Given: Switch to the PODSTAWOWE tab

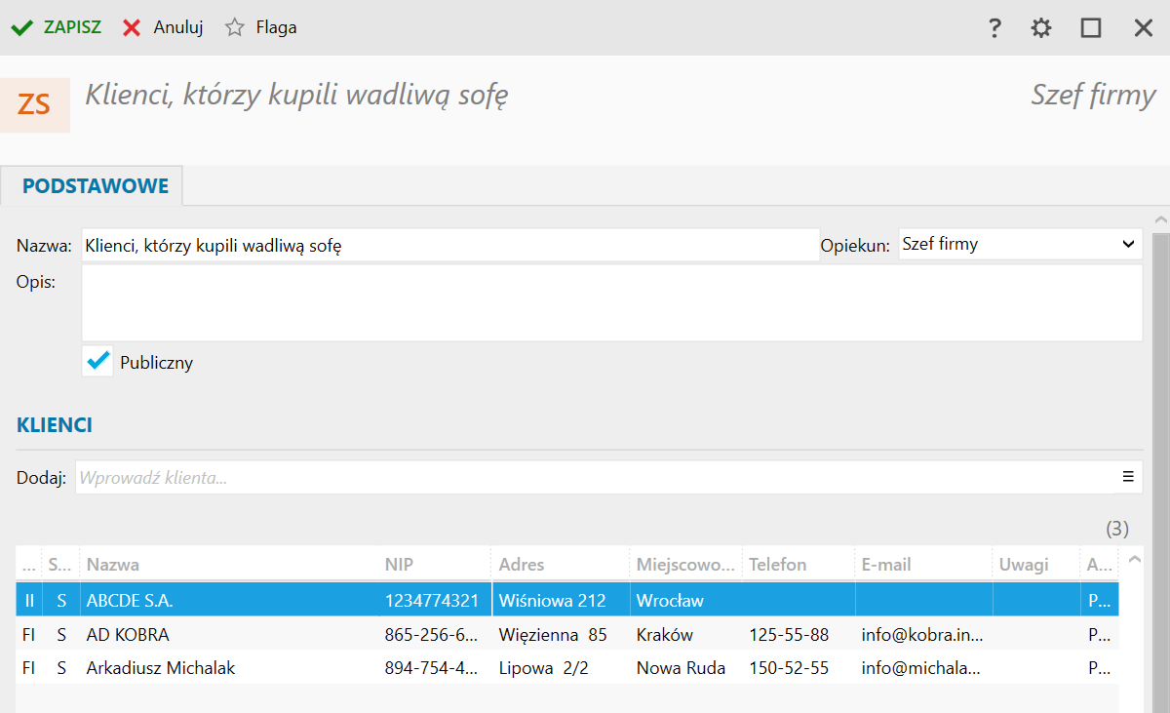Looking at the screenshot, I should (96, 186).
